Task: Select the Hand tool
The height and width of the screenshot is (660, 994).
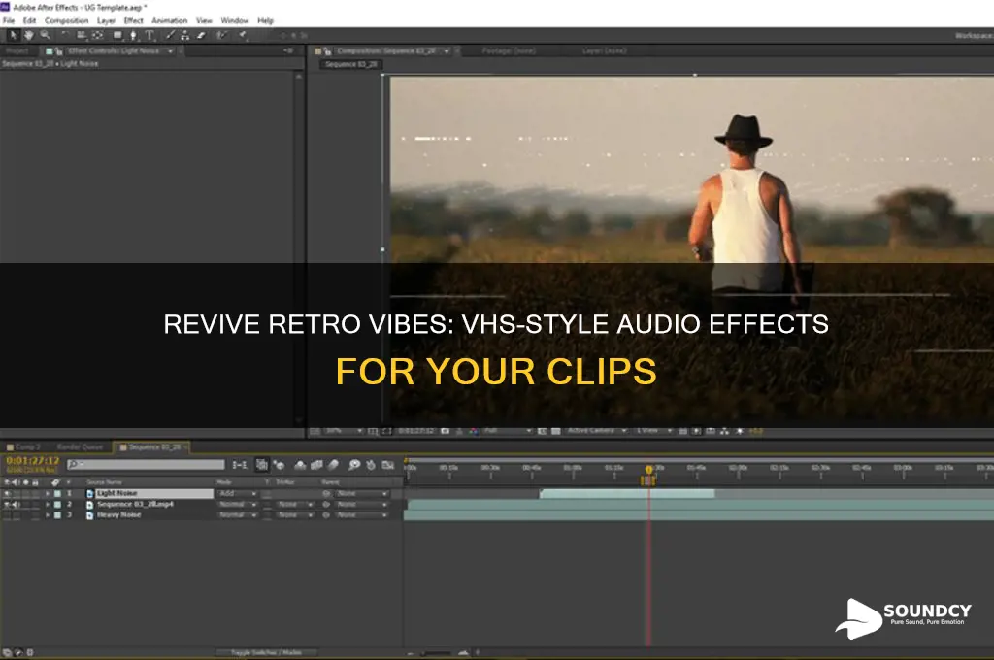Action: (x=28, y=36)
